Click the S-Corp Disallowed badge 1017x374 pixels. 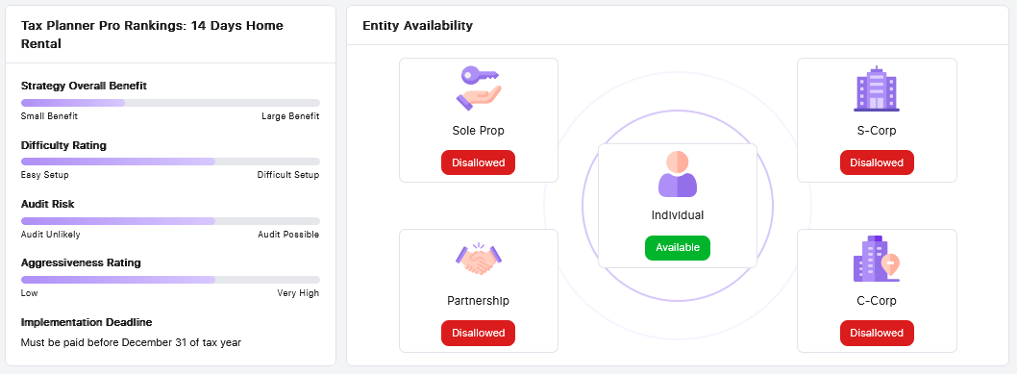pyautogui.click(x=877, y=162)
